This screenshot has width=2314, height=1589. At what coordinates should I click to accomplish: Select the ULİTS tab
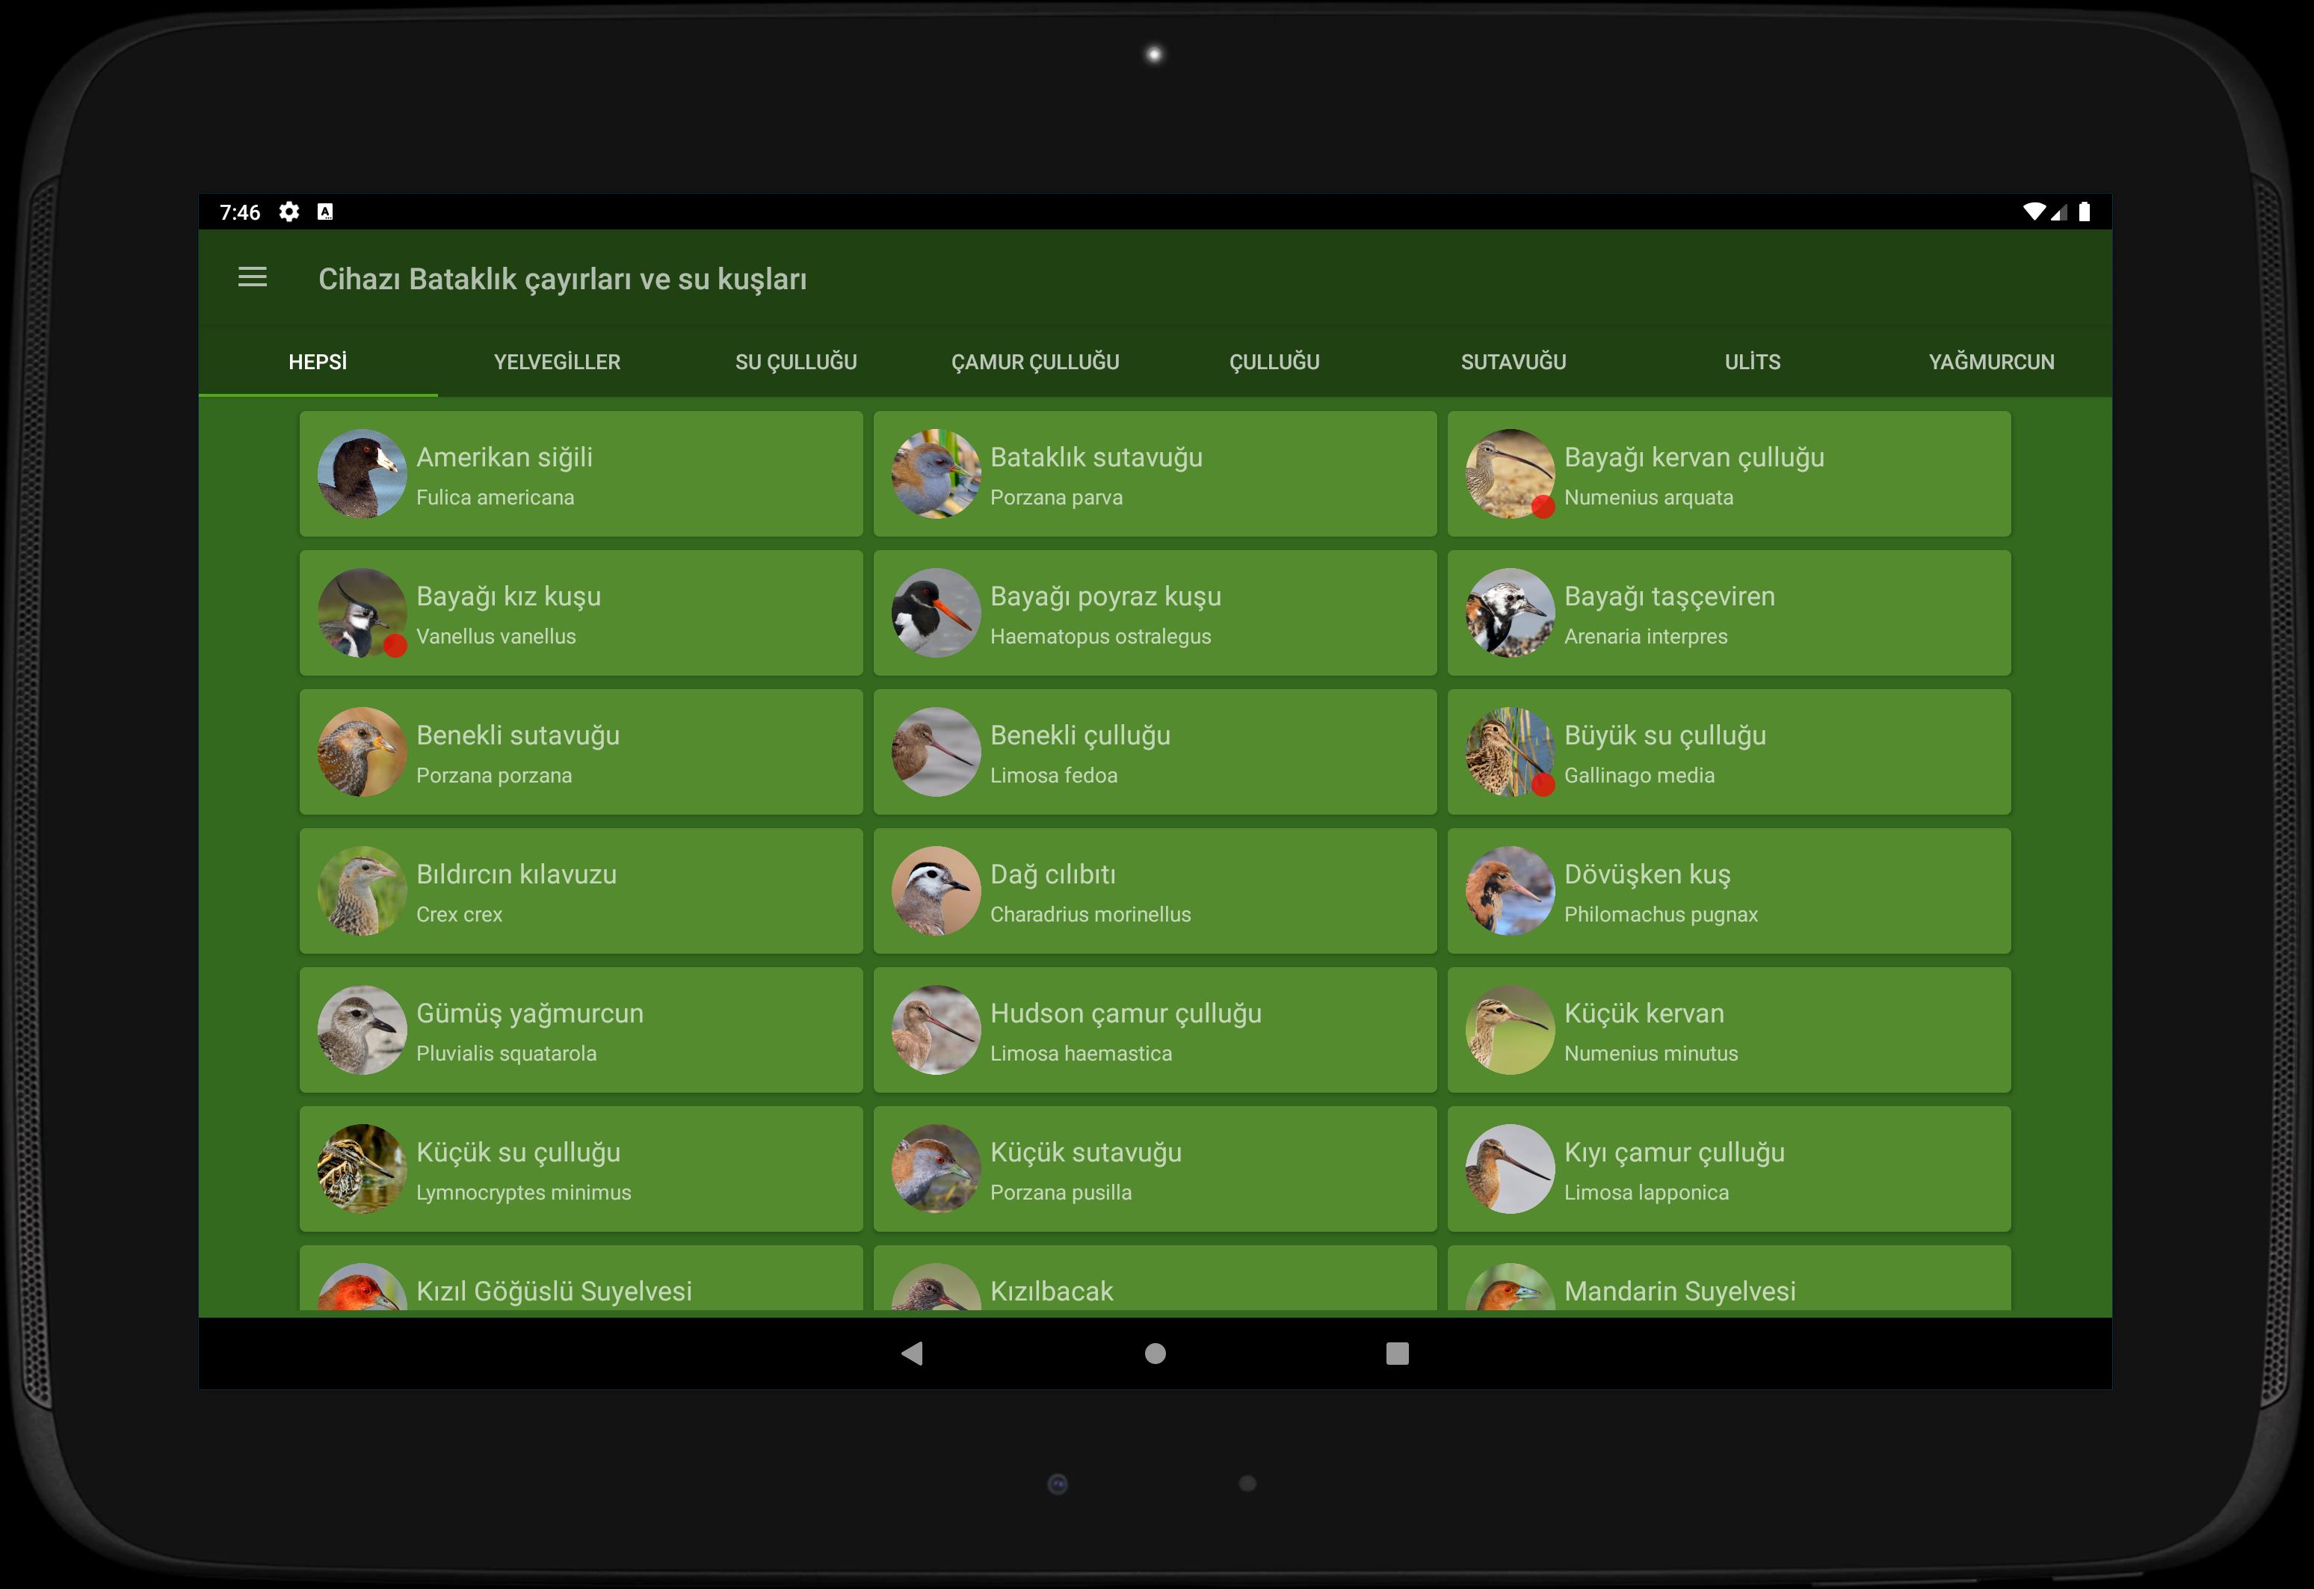pyautogui.click(x=1753, y=362)
